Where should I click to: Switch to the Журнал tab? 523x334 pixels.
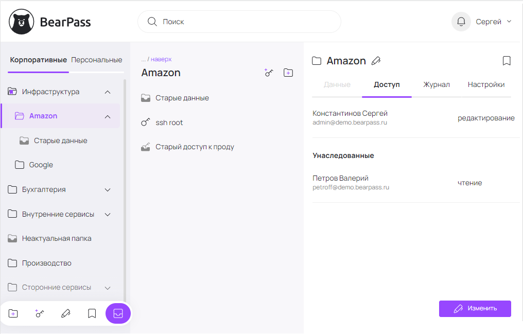pyautogui.click(x=436, y=84)
